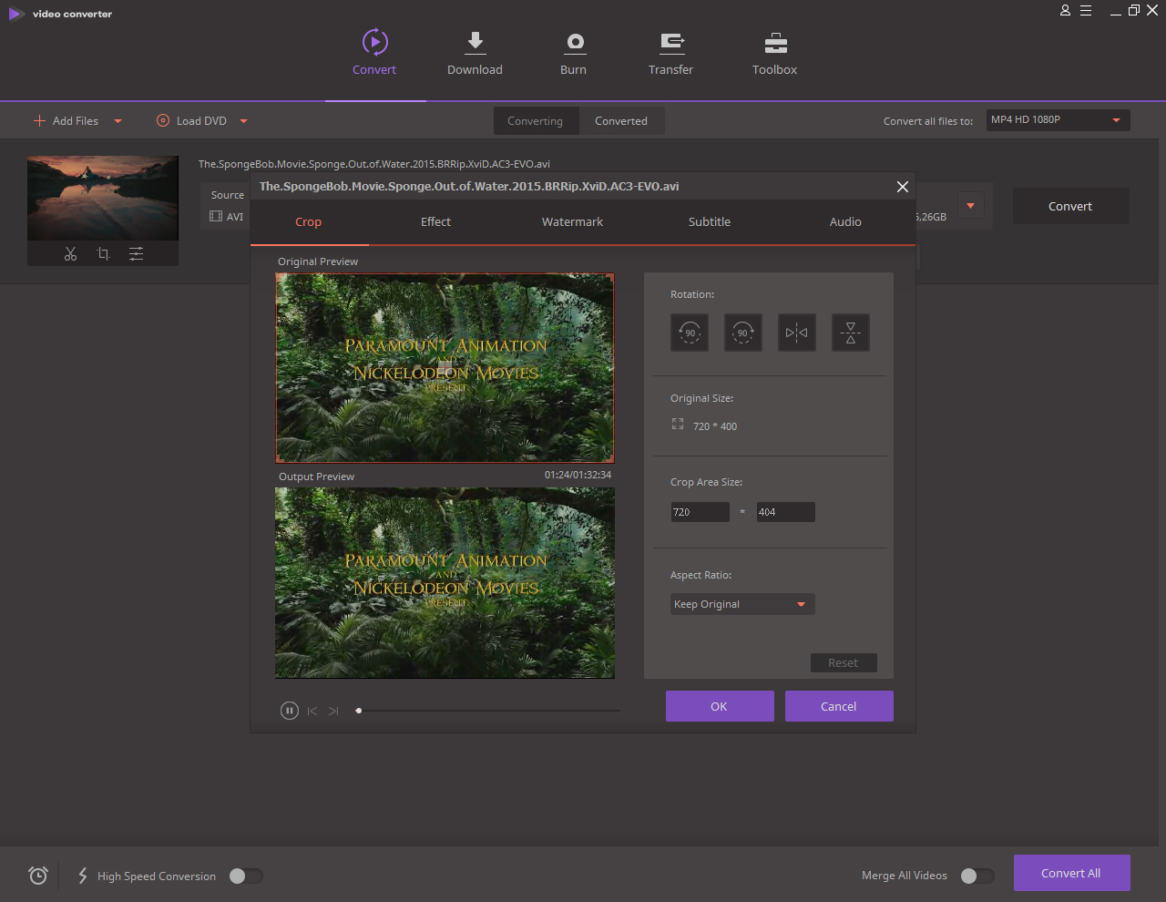Flip video horizontally
Viewport: 1166px width, 902px height.
(797, 333)
